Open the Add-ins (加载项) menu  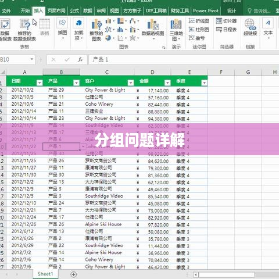(78, 29)
